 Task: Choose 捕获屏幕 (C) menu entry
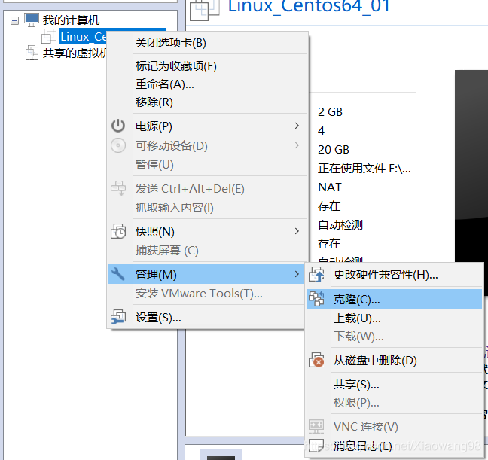coord(207,251)
